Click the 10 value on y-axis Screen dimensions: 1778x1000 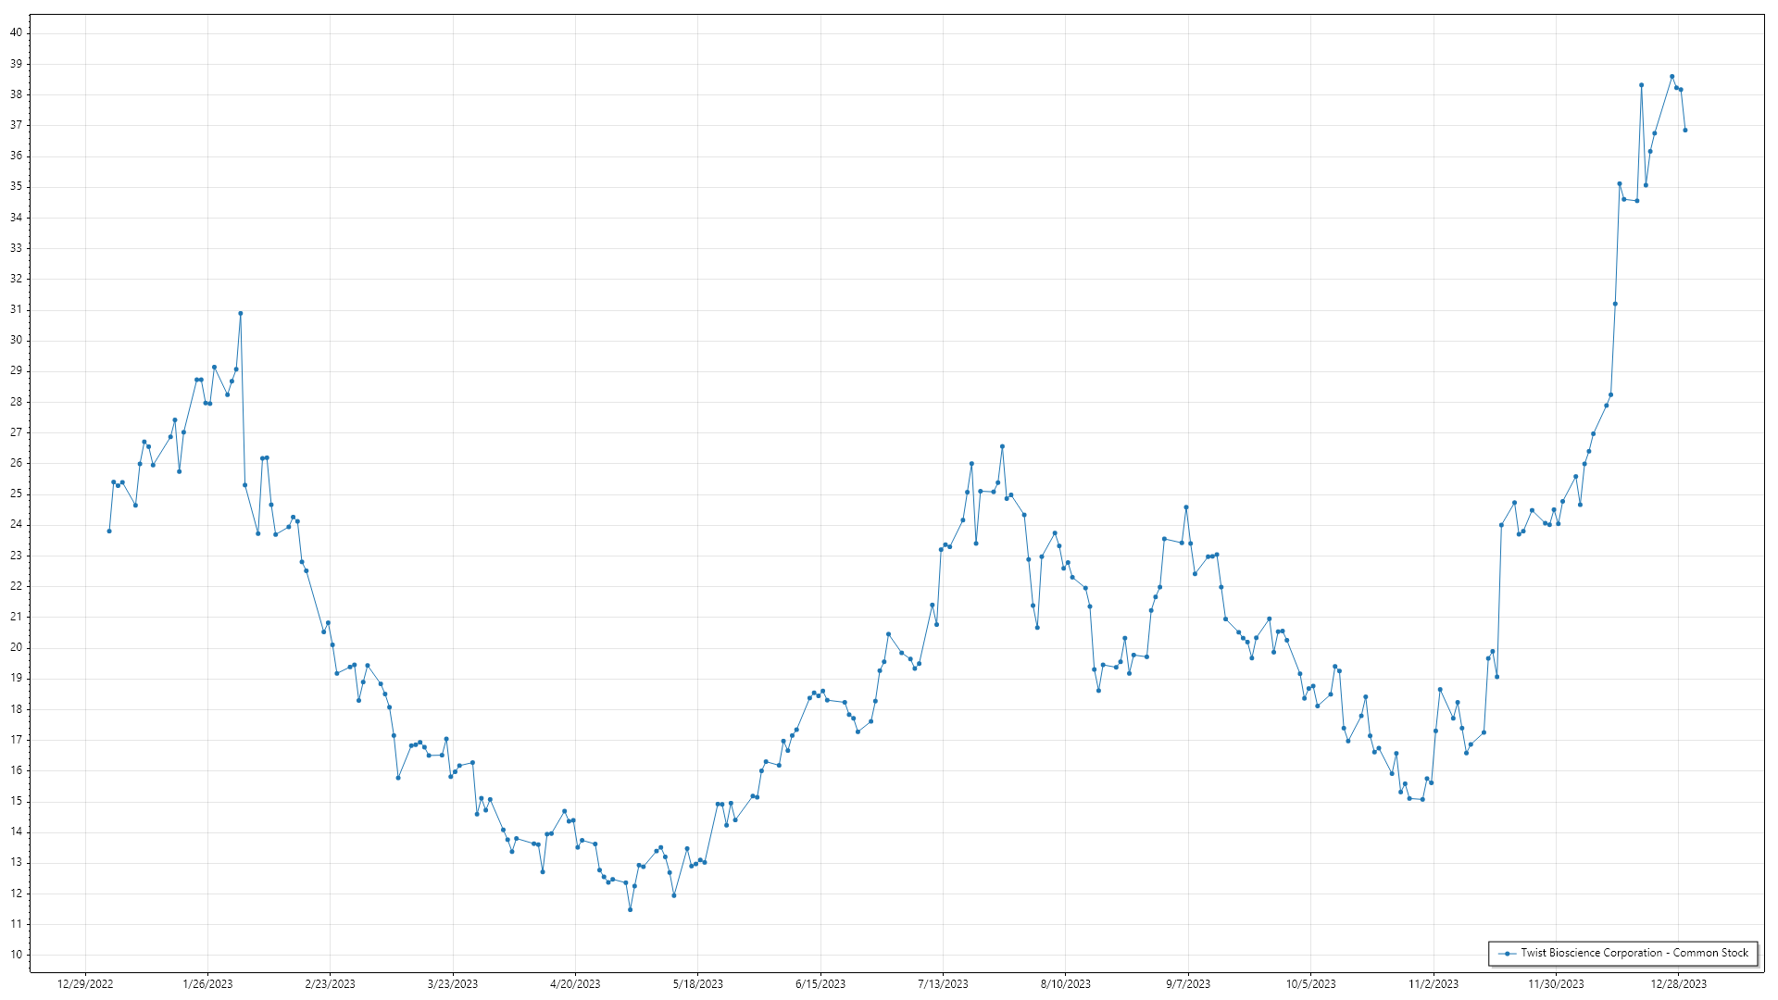pos(17,955)
